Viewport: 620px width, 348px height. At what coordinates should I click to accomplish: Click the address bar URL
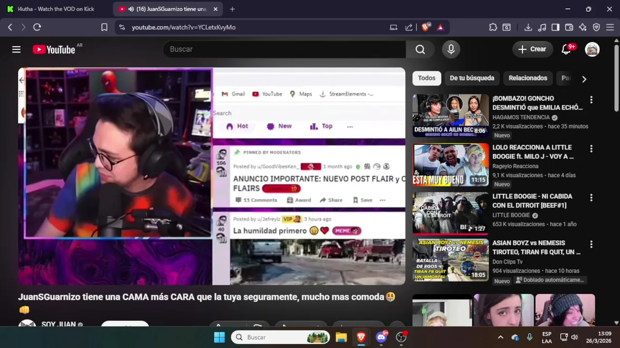pos(184,28)
